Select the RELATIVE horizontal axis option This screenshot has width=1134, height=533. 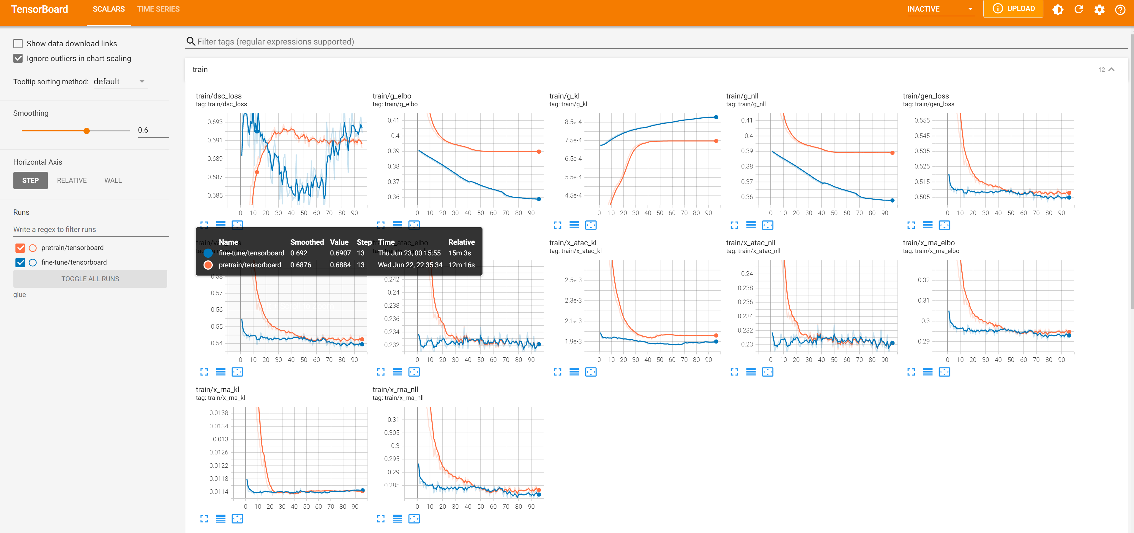coord(72,181)
